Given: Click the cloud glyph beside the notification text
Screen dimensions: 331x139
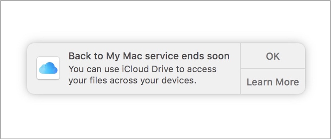Looking at the screenshot, I should point(48,68).
